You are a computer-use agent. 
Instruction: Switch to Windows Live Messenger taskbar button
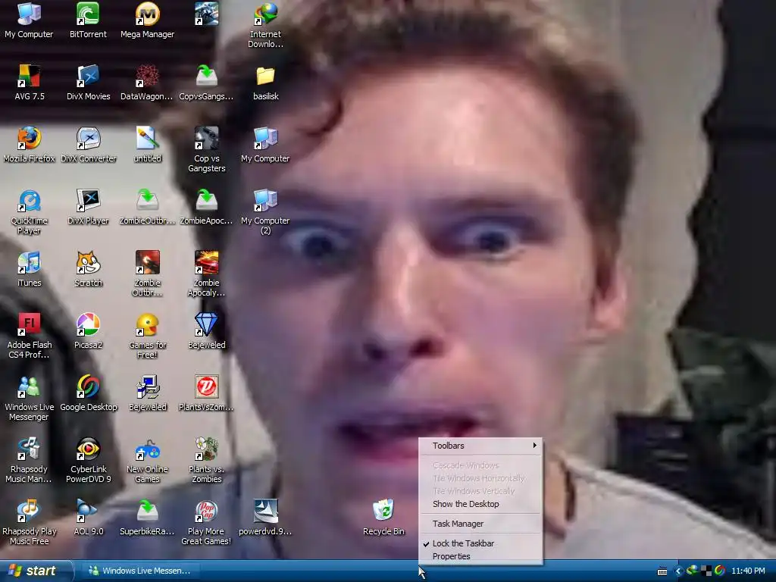click(x=139, y=571)
